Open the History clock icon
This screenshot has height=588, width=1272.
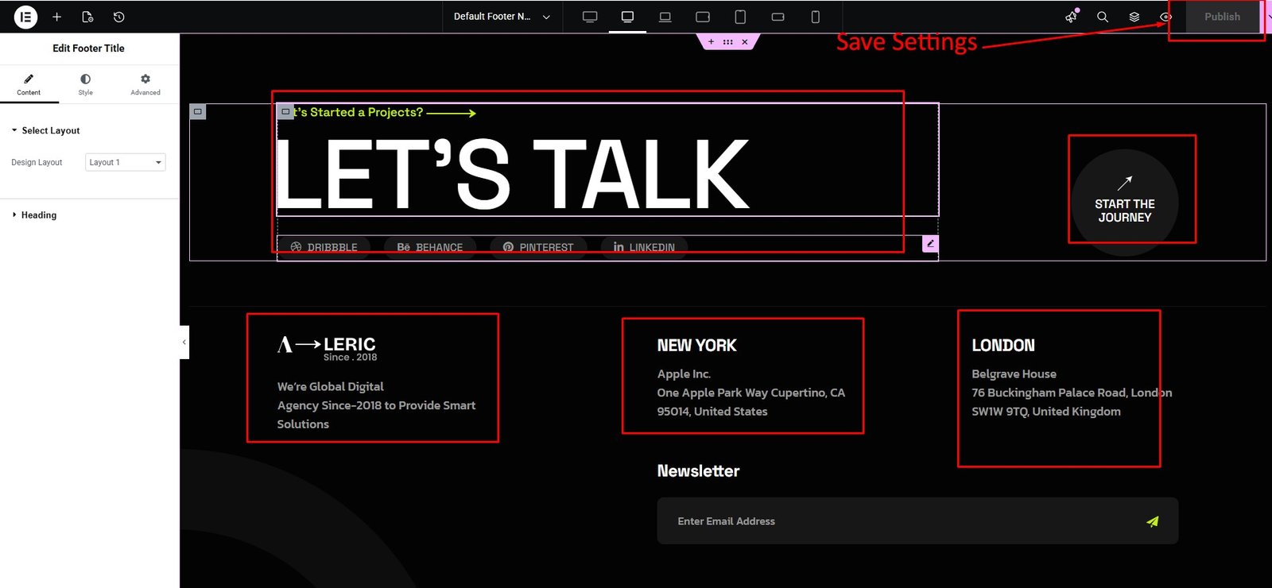pos(118,17)
